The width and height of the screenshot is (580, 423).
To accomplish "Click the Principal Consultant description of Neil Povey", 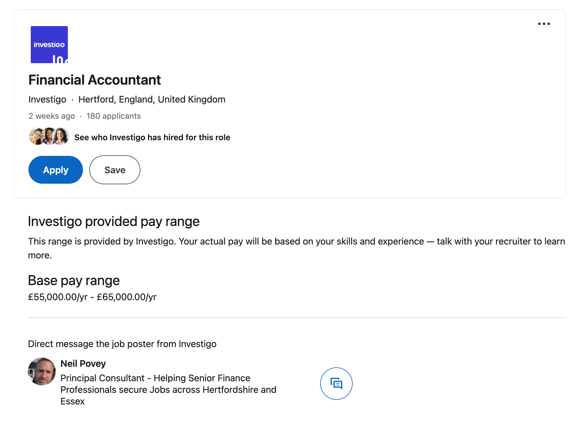I will [168, 390].
